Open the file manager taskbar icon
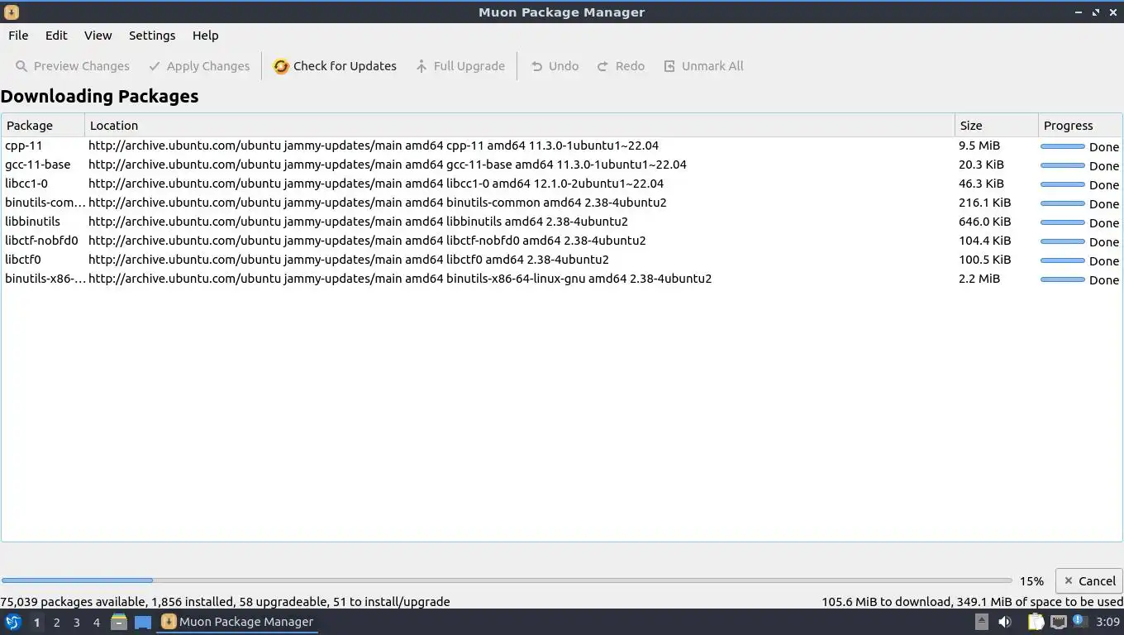The width and height of the screenshot is (1124, 635). 119,622
